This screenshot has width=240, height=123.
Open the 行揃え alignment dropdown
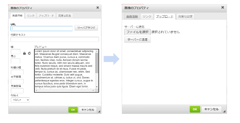click(20, 100)
